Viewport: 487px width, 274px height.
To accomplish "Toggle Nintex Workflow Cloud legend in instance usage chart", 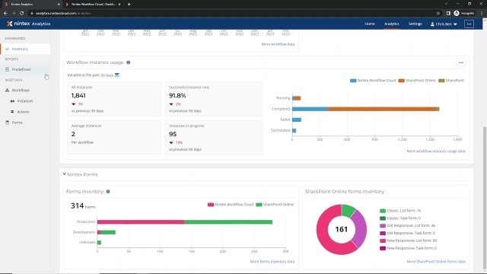I will [373, 81].
